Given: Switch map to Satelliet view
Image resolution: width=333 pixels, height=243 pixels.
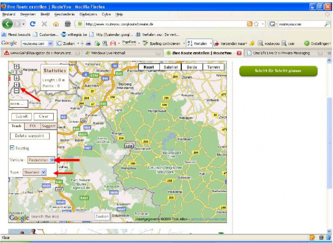Looking at the screenshot, I should click(170, 67).
